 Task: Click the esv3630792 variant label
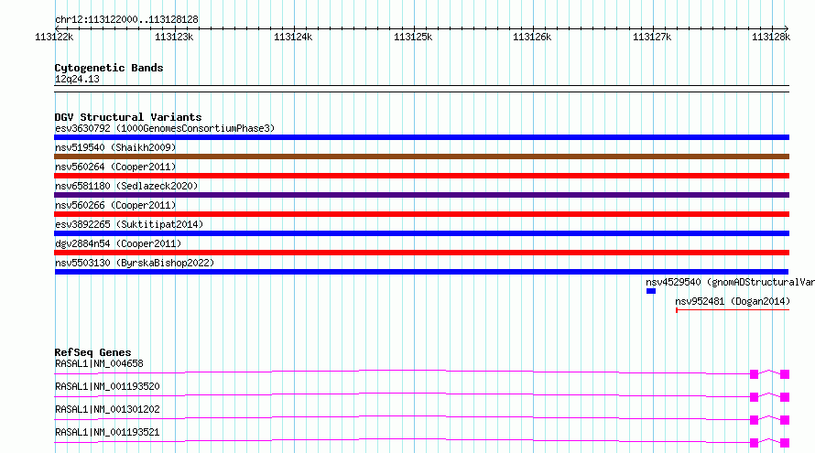[164, 128]
